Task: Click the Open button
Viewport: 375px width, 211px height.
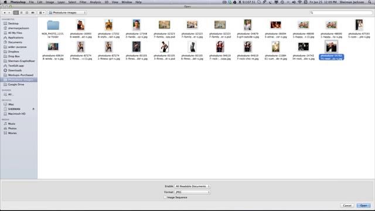Action: coord(363,206)
